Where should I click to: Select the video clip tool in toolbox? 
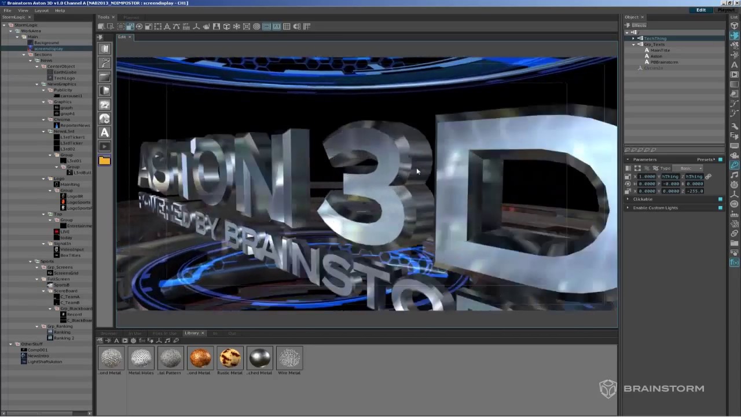[x=105, y=147]
